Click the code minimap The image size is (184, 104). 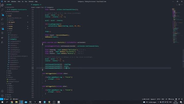tap(177, 25)
